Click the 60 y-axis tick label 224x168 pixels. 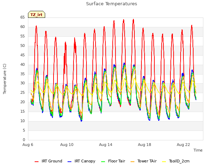[22, 27]
